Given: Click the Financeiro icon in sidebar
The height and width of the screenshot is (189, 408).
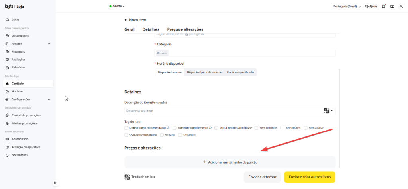Looking at the screenshot, I should tap(7, 52).
